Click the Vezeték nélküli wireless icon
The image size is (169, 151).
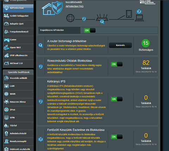tap(6, 78)
